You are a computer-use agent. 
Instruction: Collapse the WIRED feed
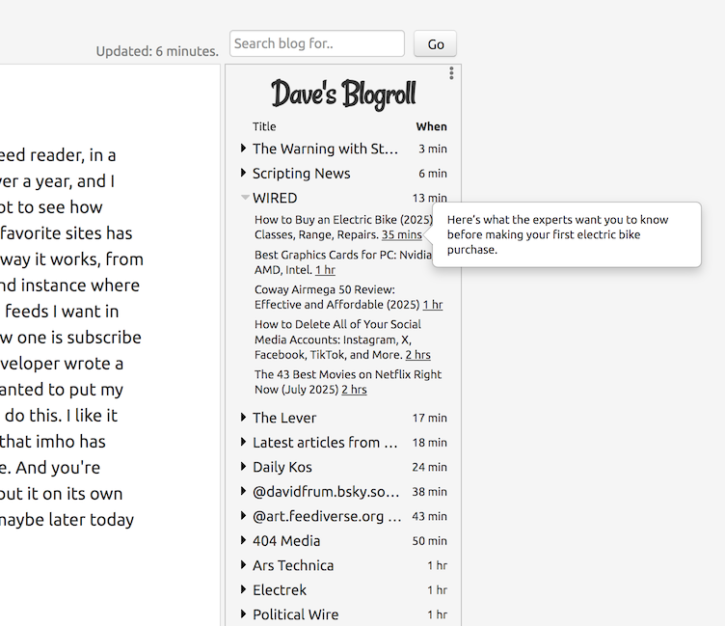tap(245, 198)
